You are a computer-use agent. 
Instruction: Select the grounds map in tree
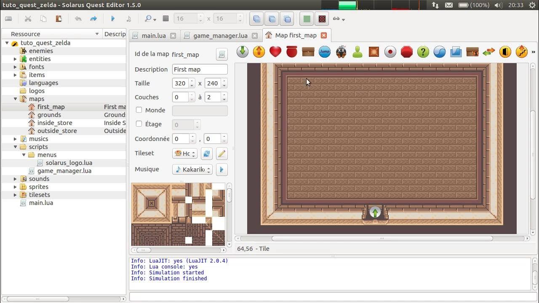(49, 115)
